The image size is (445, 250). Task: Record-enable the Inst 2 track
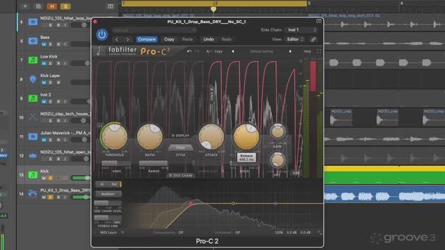58,101
